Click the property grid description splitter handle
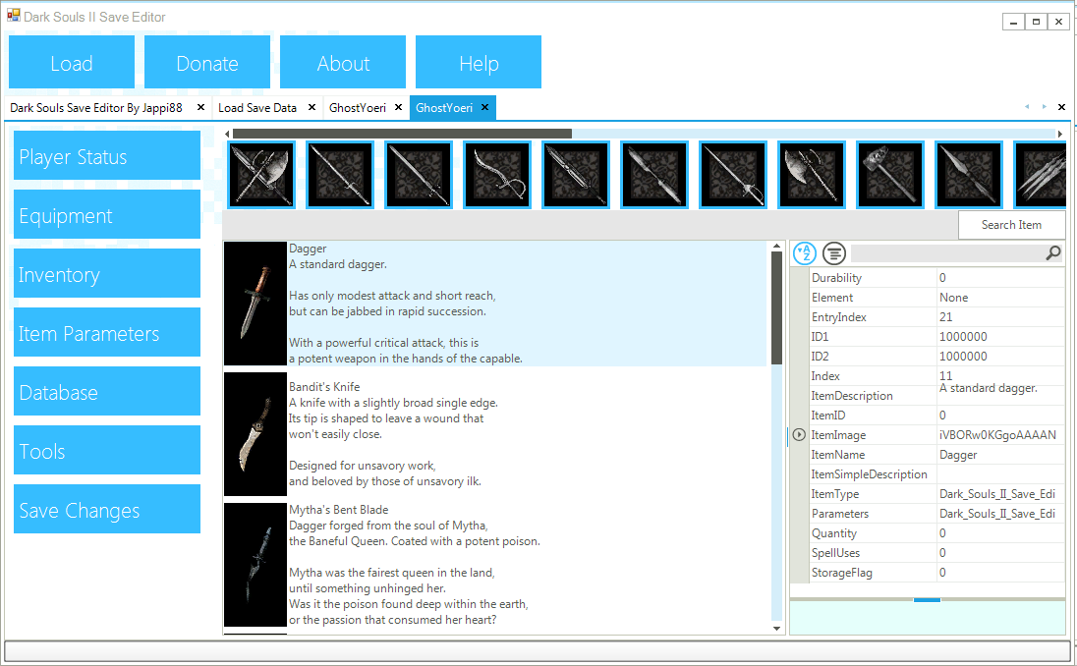Image resolution: width=1077 pixels, height=666 pixels. point(928,599)
